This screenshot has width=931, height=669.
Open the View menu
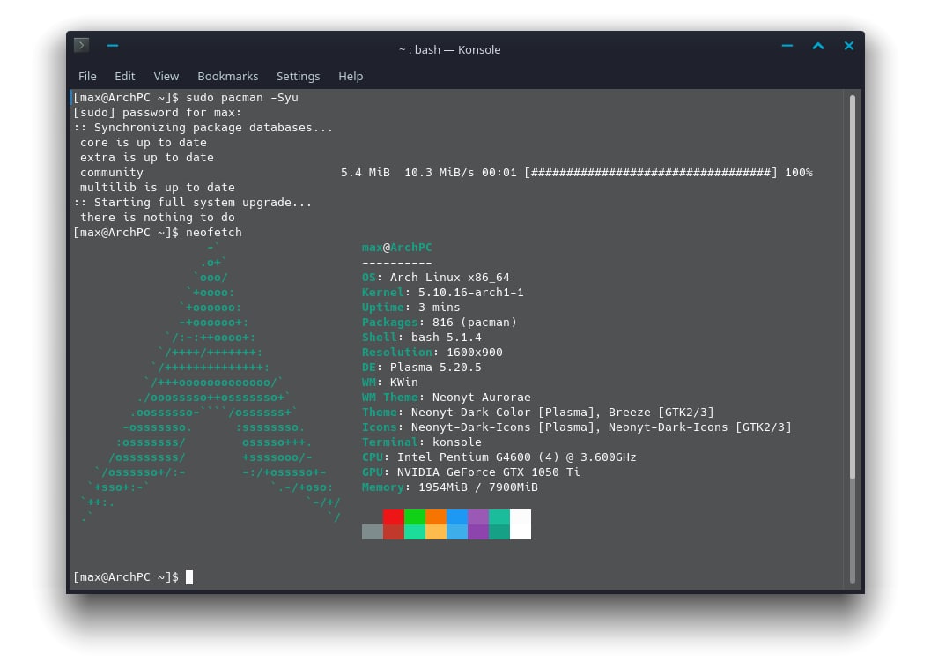click(x=166, y=76)
